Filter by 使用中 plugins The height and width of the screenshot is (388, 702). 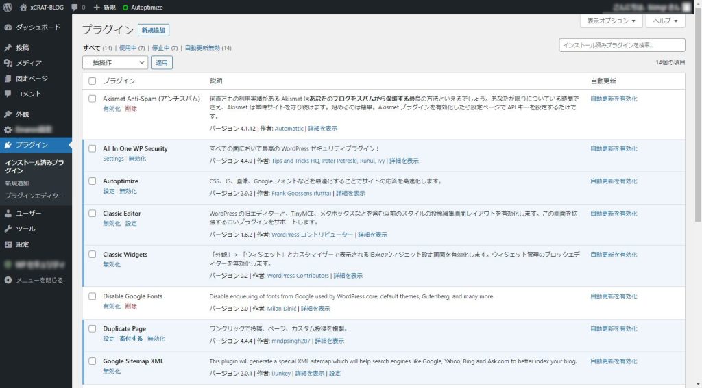pos(128,48)
